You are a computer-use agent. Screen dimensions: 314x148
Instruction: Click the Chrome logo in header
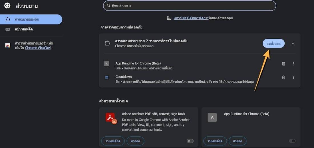(7, 6)
